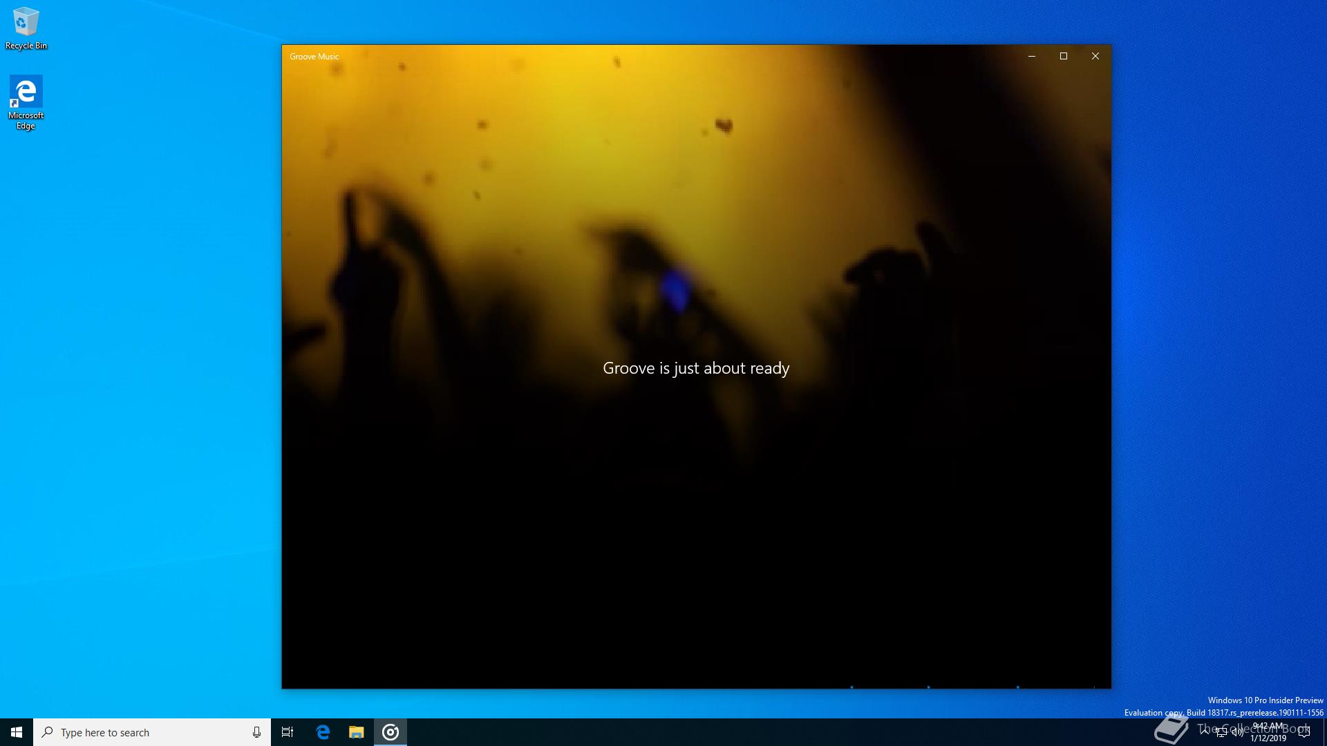Image resolution: width=1327 pixels, height=746 pixels.
Task: Open the Action Center notifications icon
Action: (x=1304, y=732)
